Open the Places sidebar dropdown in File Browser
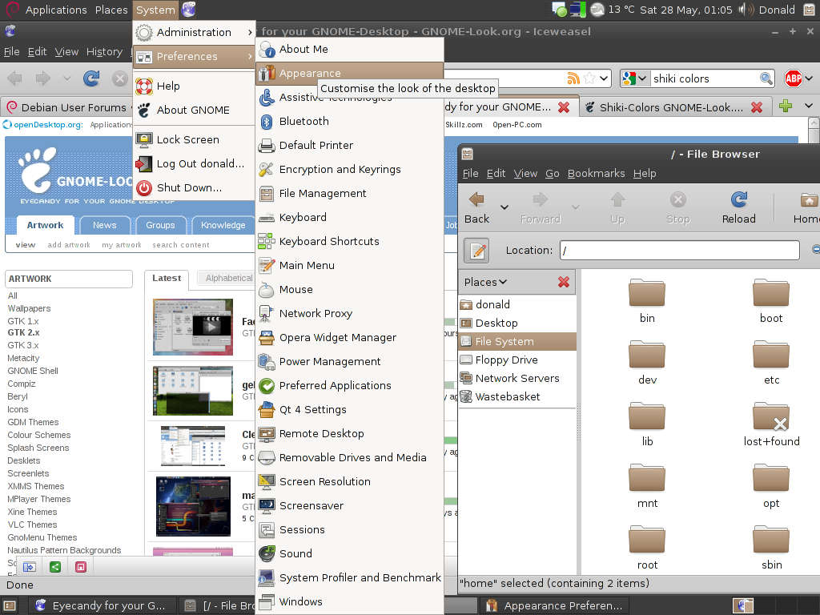820x615 pixels. pos(486,283)
